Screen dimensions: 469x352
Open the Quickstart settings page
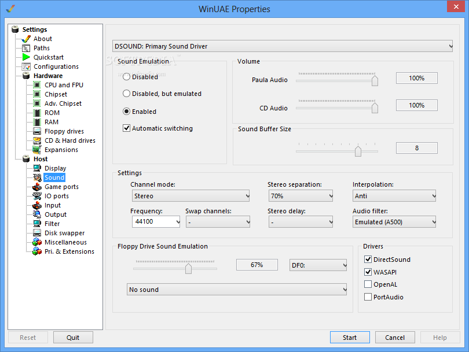pyautogui.click(x=49, y=57)
